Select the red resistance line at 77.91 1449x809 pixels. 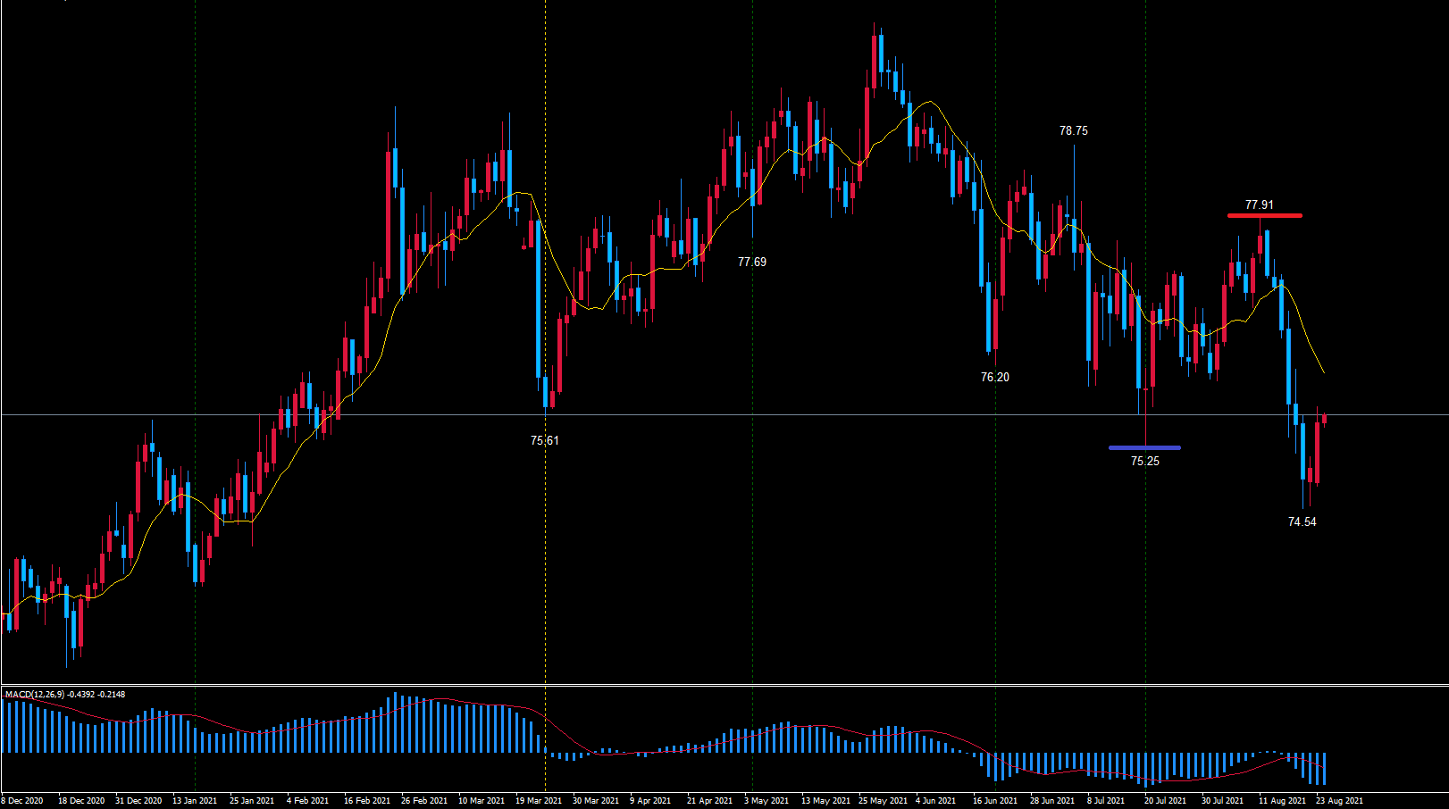[1264, 215]
